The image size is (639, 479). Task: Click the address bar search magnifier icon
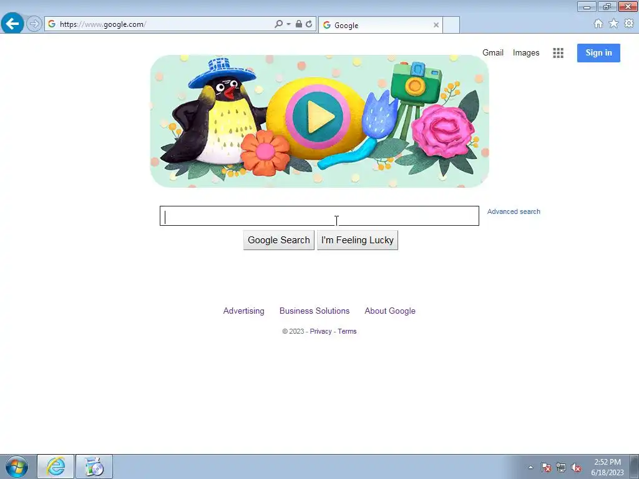[279, 24]
